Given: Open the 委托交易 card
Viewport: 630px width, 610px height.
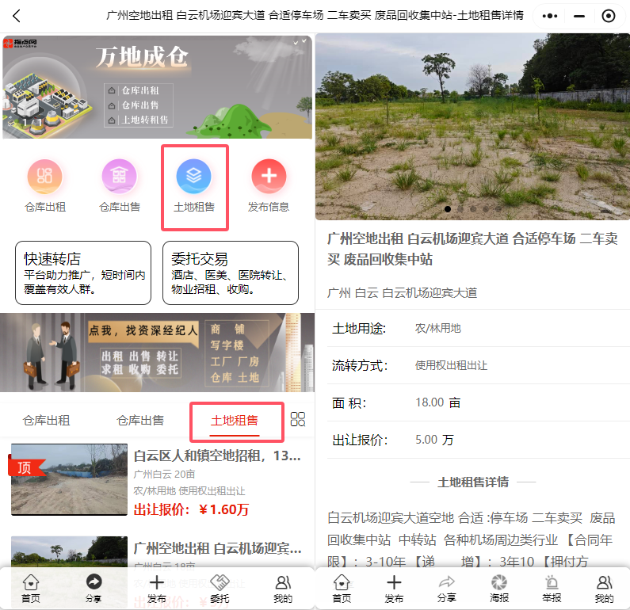Looking at the screenshot, I should [235, 273].
